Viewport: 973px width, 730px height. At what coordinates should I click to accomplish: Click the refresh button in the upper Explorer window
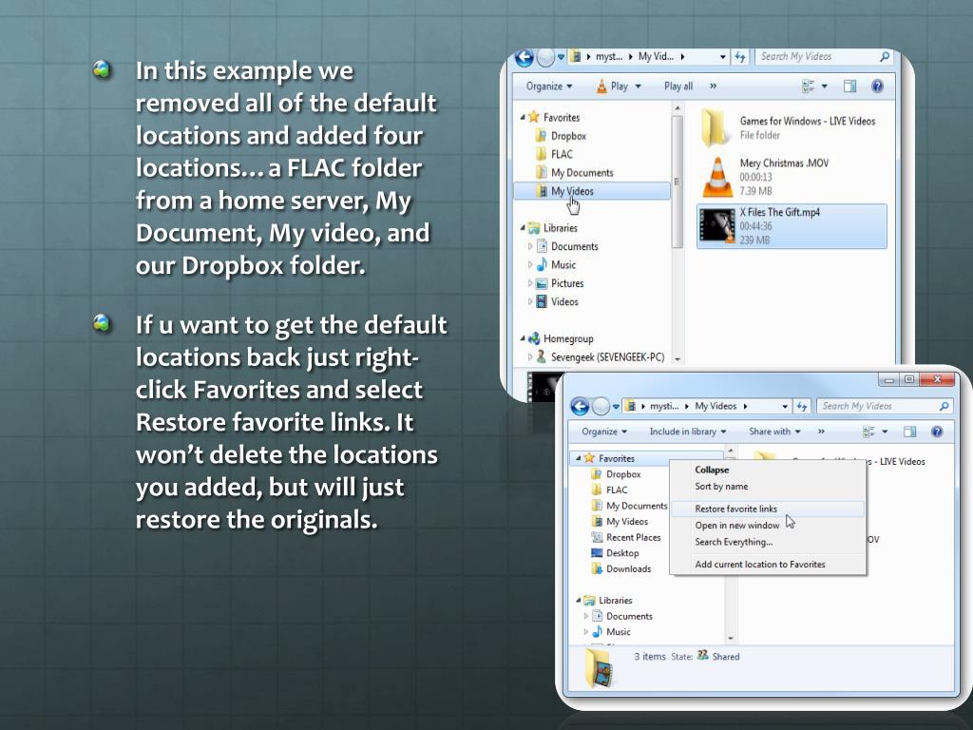[x=739, y=56]
